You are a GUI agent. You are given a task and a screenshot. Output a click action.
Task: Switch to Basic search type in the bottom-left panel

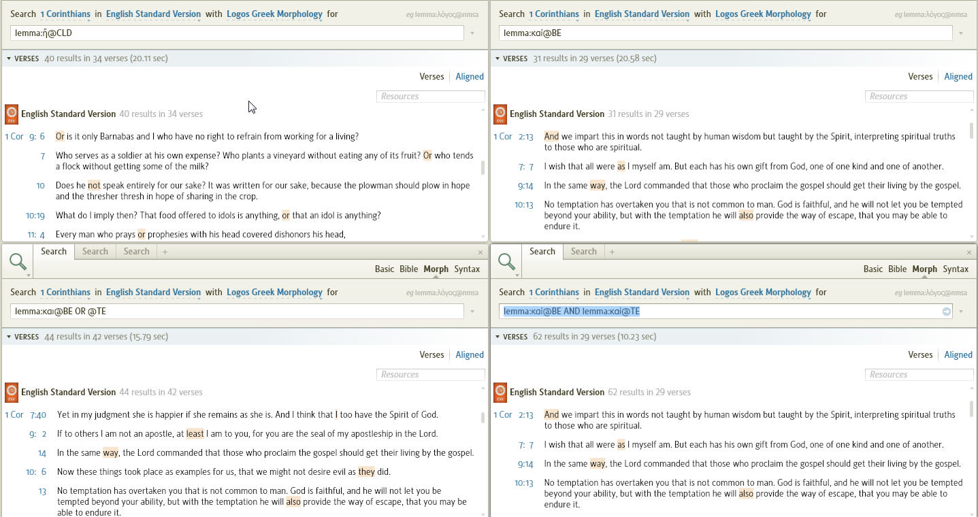pyautogui.click(x=384, y=269)
